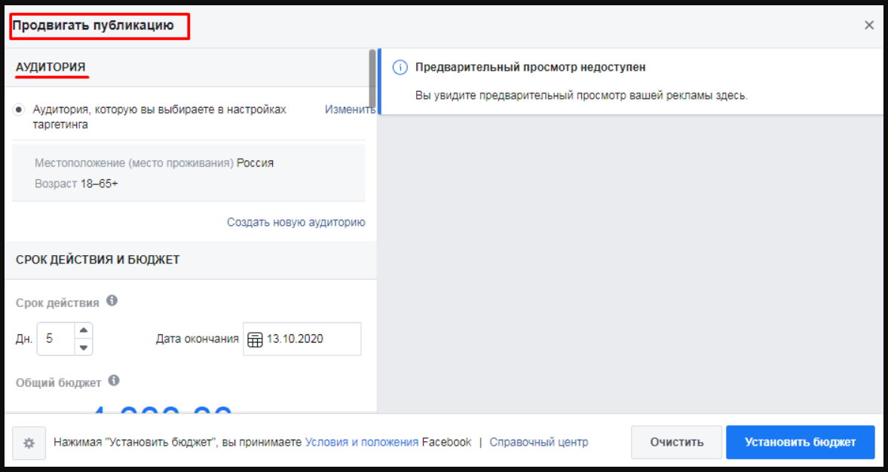Click the АУДИТОРИЯ section header

point(50,67)
